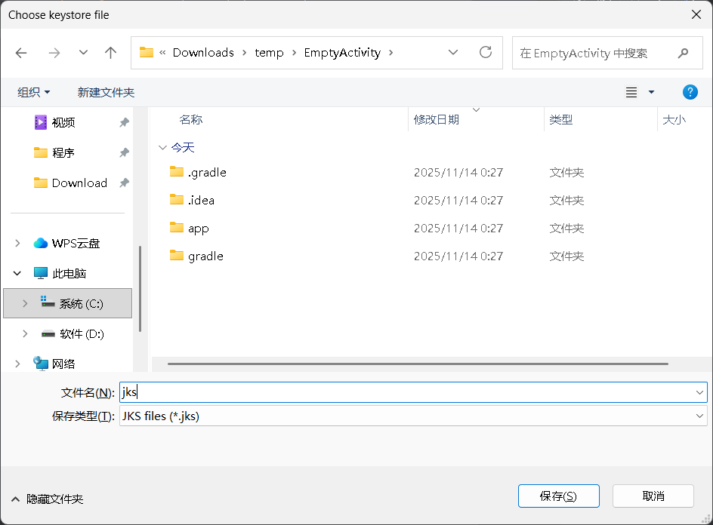This screenshot has height=525, width=713.
Task: Unpin Download using its pin icon
Action: tap(124, 183)
